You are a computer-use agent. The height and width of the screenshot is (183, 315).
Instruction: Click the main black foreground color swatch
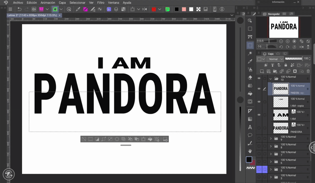pyautogui.click(x=249, y=160)
